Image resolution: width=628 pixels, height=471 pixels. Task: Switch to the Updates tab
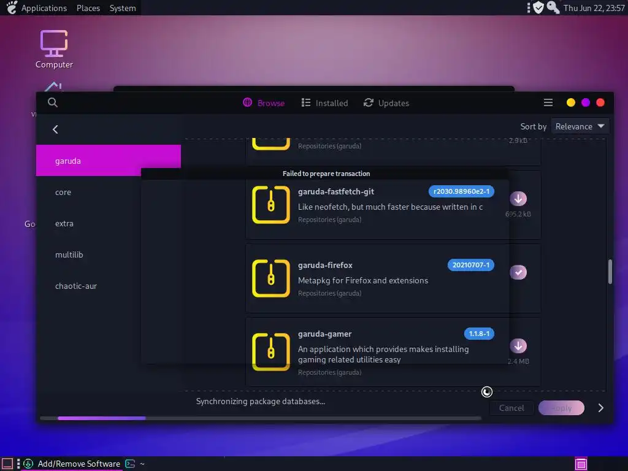[386, 103]
